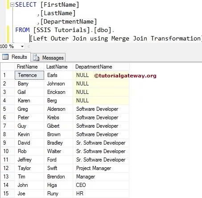The height and width of the screenshot is (198, 202).
Task: Select the David first name cell
Action: pos(29,143)
